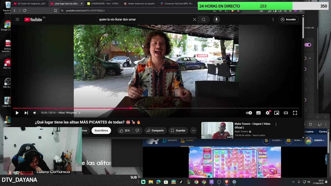331x186 pixels.
Task: Bookmark this page in the browser
Action: 55,10
